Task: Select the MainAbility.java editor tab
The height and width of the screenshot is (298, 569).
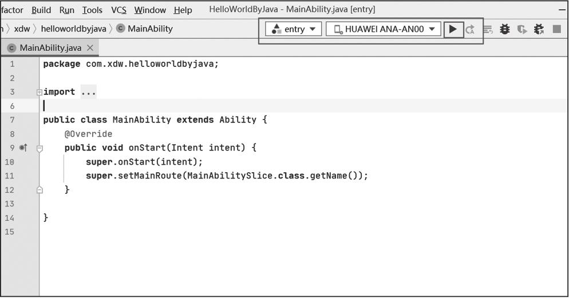Action: (x=50, y=48)
